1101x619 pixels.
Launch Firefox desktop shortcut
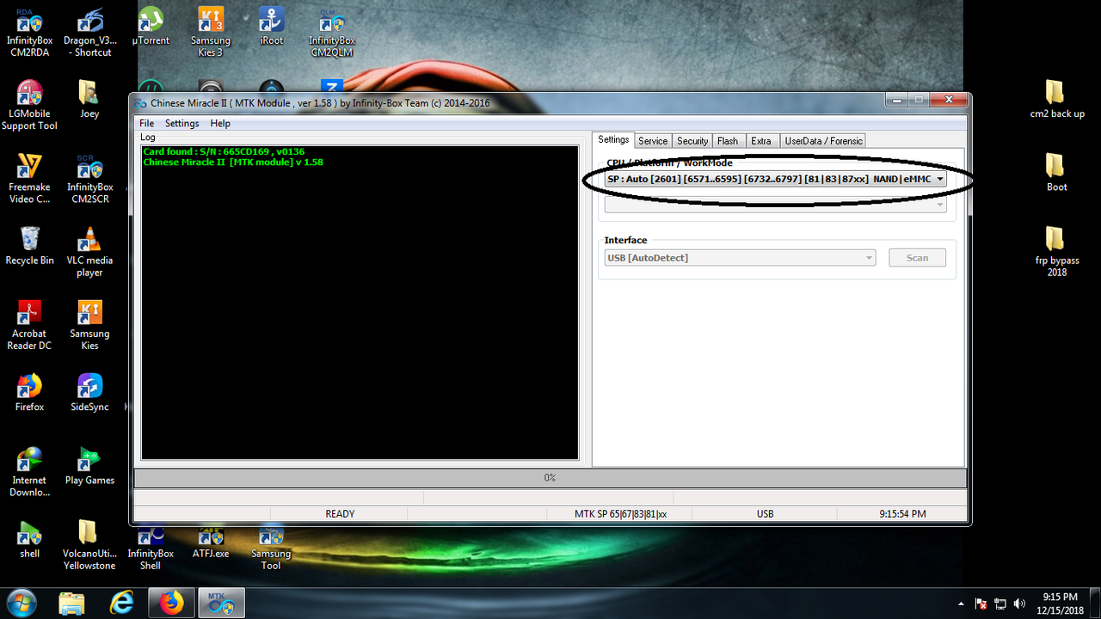29,392
